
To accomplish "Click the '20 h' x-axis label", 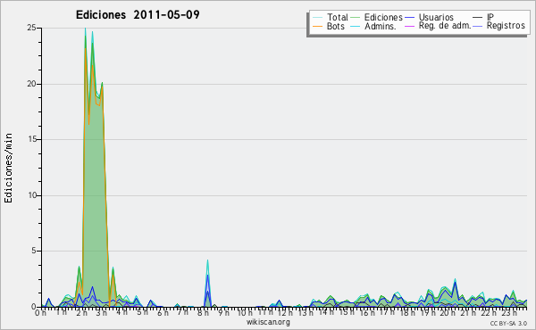I will (x=447, y=312).
